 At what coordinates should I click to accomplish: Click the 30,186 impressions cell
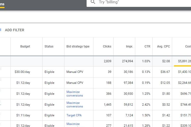[x=128, y=72]
